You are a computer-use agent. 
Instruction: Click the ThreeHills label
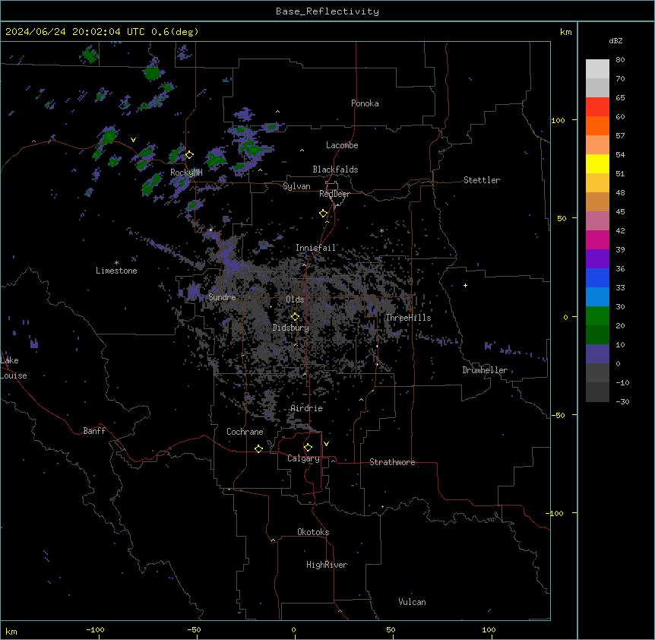click(x=408, y=318)
